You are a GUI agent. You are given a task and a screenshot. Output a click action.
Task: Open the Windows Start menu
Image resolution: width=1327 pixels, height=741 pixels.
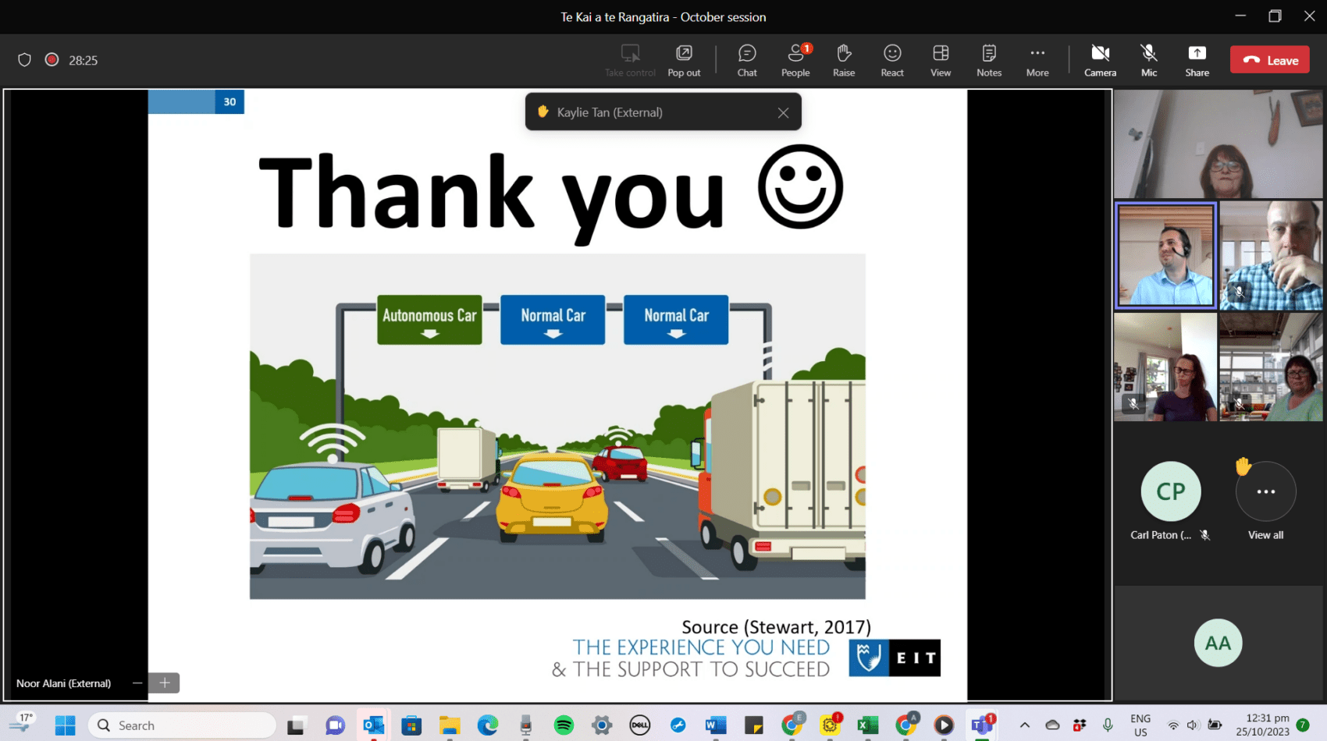65,725
